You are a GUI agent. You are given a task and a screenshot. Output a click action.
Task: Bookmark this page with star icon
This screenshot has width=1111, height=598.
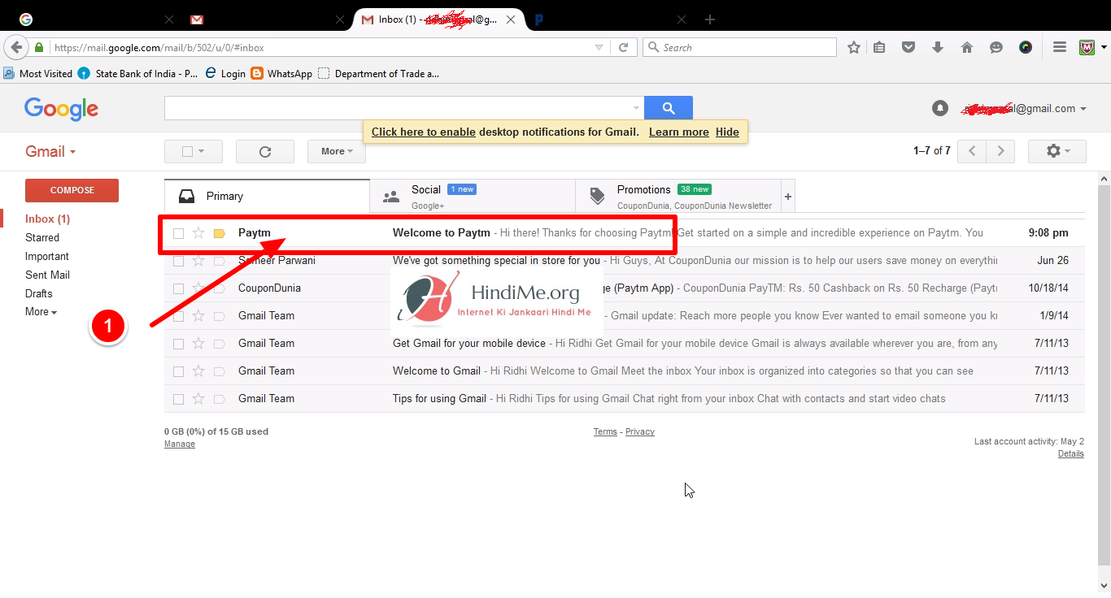[854, 47]
